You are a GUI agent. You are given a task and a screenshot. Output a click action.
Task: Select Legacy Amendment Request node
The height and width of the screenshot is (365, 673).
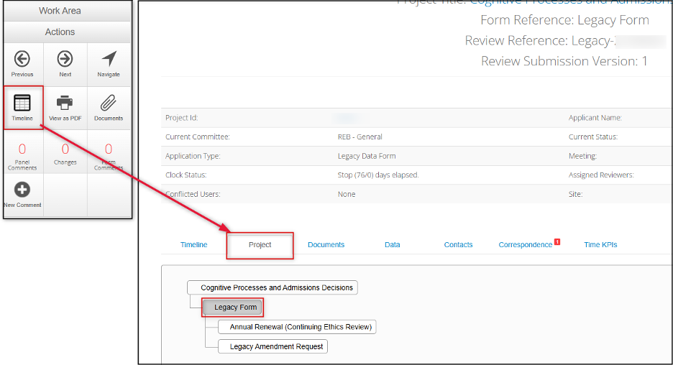(273, 346)
